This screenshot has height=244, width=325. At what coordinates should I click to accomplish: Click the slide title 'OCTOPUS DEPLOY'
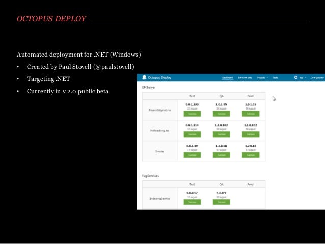click(51, 19)
